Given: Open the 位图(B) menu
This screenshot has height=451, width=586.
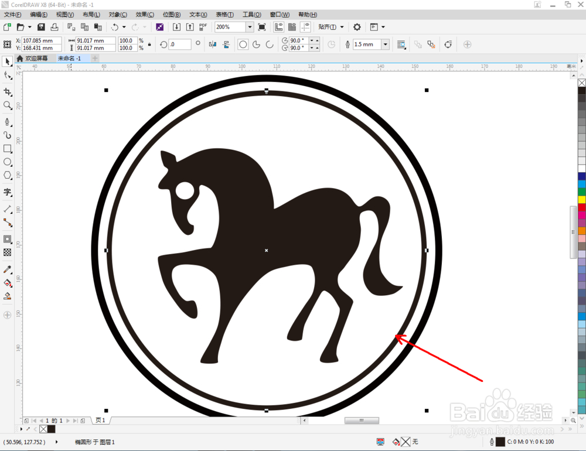Looking at the screenshot, I should 172,15.
